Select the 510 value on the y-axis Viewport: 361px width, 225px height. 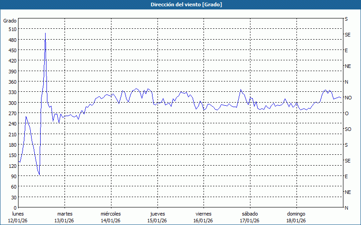point(12,29)
